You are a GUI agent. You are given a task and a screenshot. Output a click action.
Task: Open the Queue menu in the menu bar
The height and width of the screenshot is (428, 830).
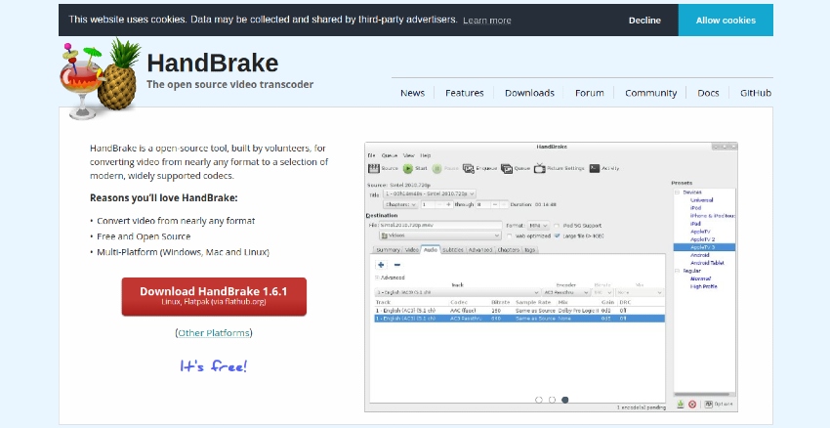tap(389, 155)
